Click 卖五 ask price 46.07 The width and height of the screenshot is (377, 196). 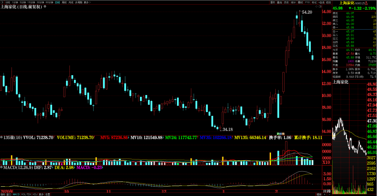350,13
